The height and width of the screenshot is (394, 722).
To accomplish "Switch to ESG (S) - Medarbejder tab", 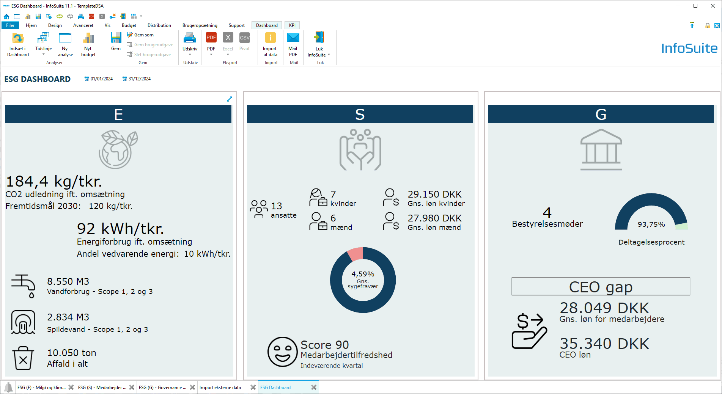I will (102, 387).
